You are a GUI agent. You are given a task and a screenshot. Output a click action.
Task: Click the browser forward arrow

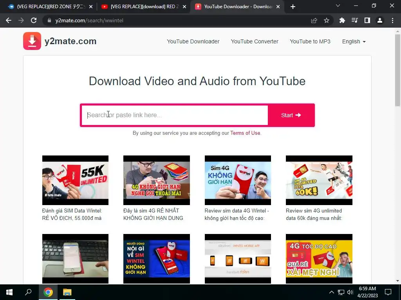pyautogui.click(x=21, y=20)
